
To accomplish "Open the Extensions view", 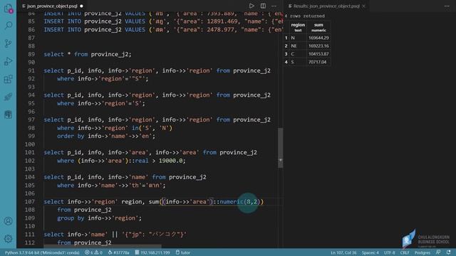I will click(x=8, y=79).
